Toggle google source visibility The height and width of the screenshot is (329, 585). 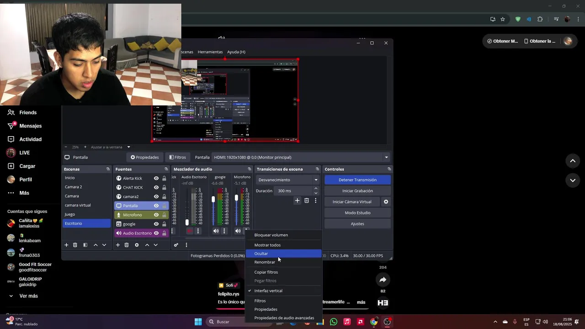click(156, 224)
